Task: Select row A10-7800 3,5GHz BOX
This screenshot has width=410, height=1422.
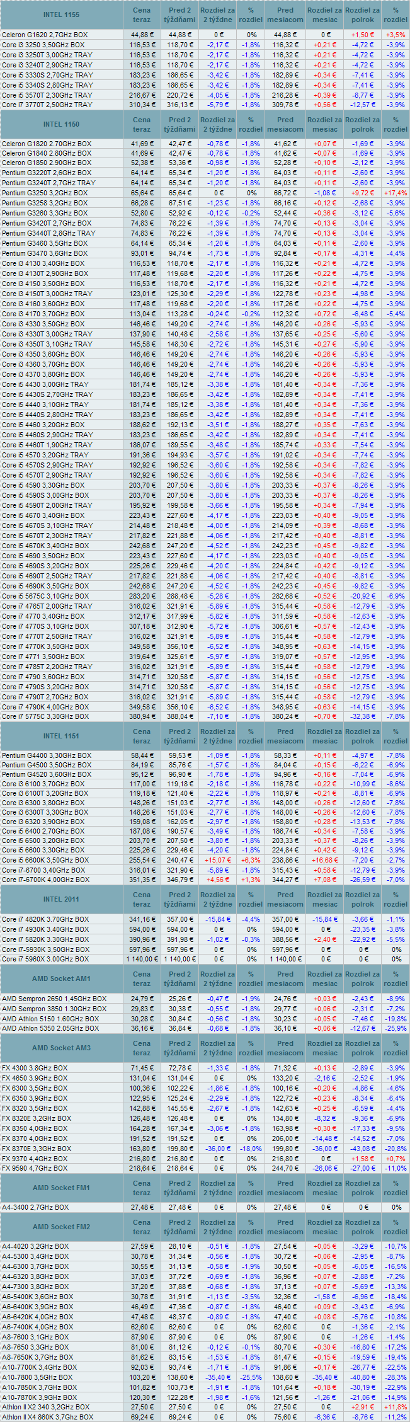Action: click(205, 1377)
